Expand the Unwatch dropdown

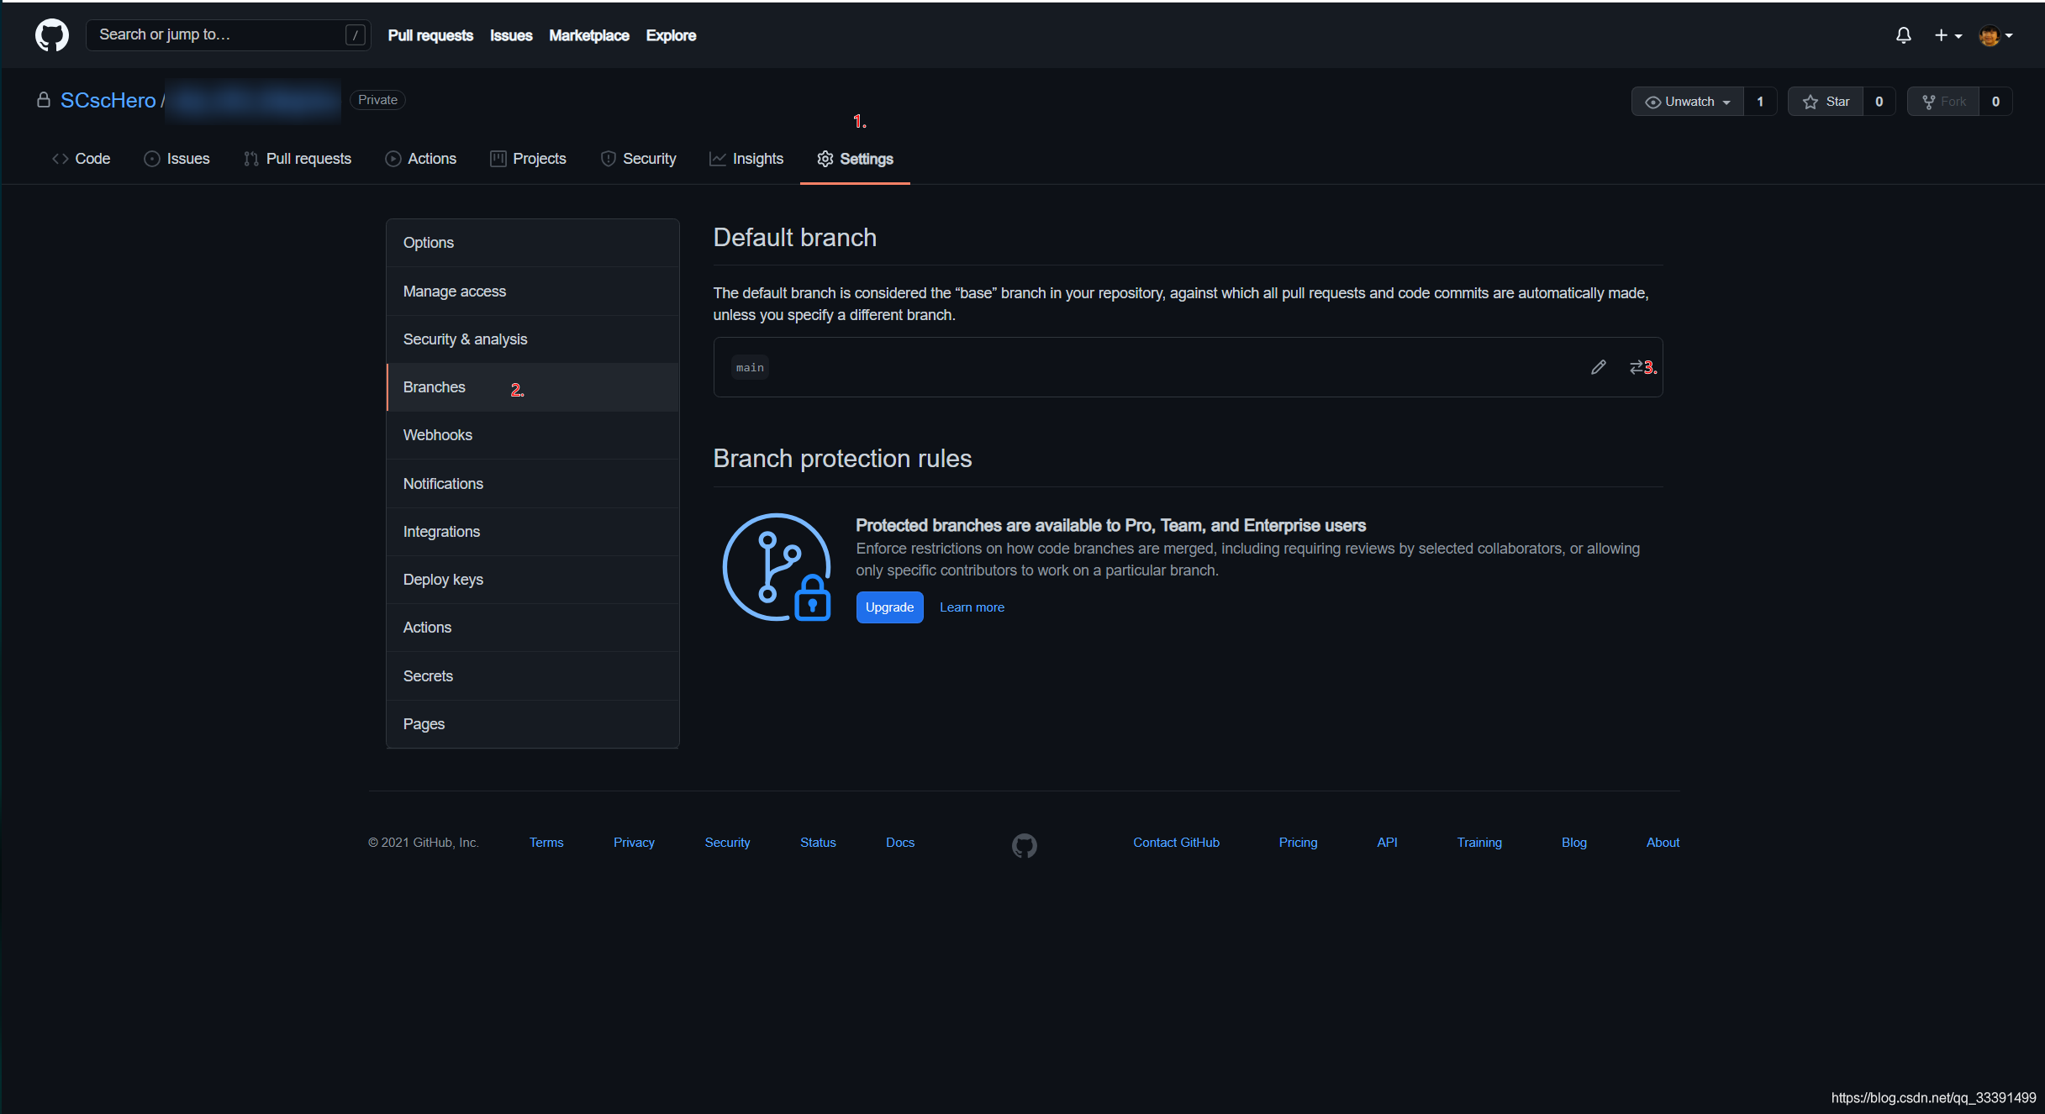coord(1688,102)
